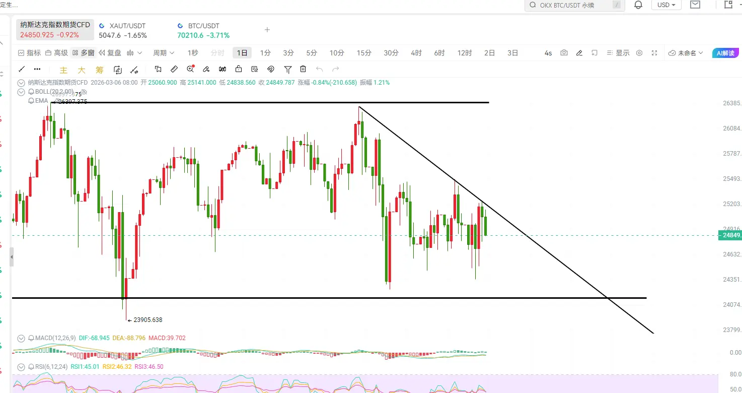Image resolution: width=742 pixels, height=393 pixels.
Task: Click the panel layout icon in top-right
Action: click(x=728, y=5)
